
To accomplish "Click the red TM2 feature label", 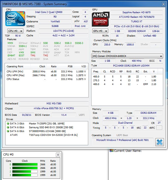I will 45,56.
